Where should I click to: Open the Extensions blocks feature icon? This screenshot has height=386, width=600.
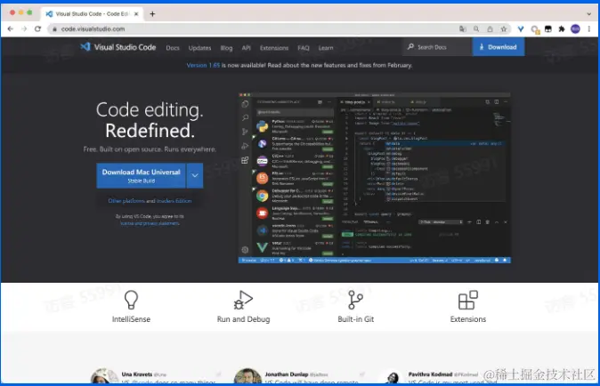click(x=467, y=300)
